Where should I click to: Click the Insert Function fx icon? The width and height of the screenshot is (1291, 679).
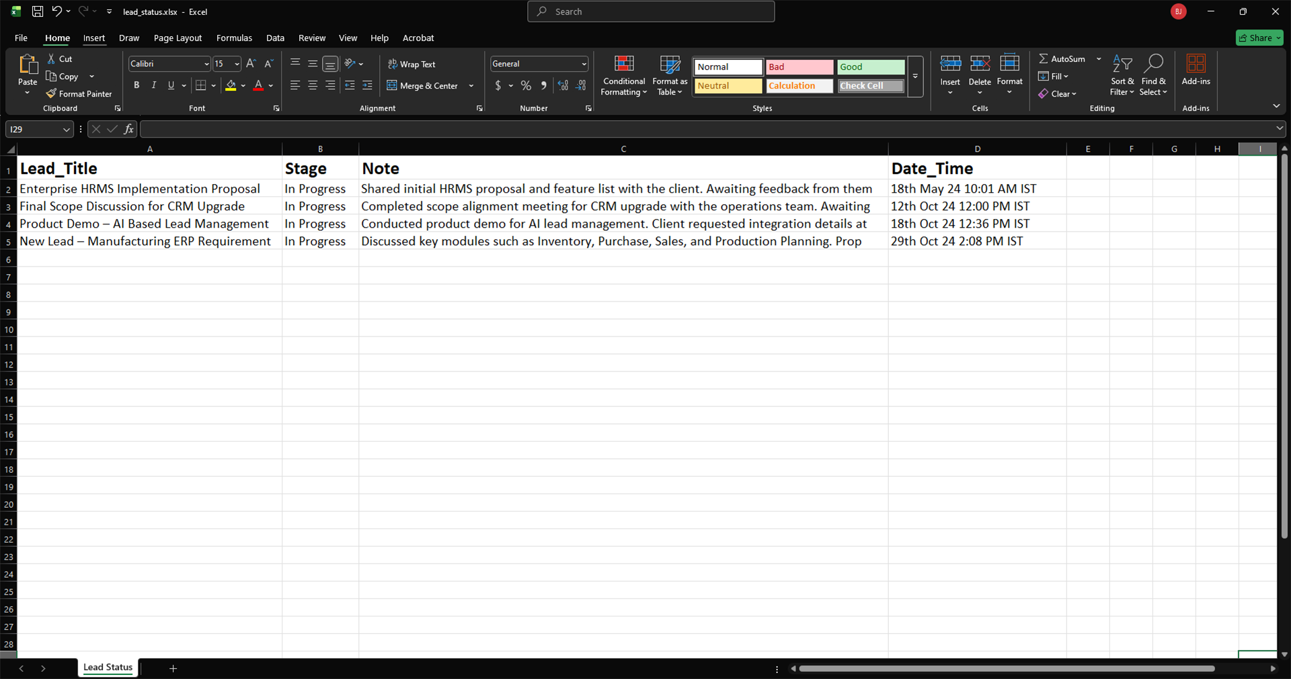pos(128,129)
